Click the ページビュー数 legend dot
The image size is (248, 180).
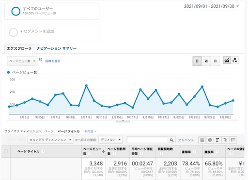click(x=8, y=73)
